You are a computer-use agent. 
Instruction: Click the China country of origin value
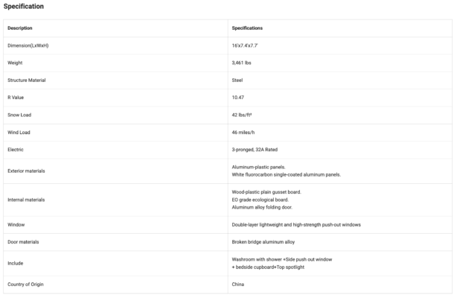(238, 285)
